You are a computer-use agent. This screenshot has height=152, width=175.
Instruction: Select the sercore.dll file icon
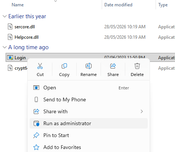pos(10,26)
